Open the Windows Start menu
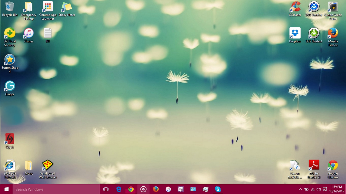Viewport: 346px width, 194px height. (6, 189)
